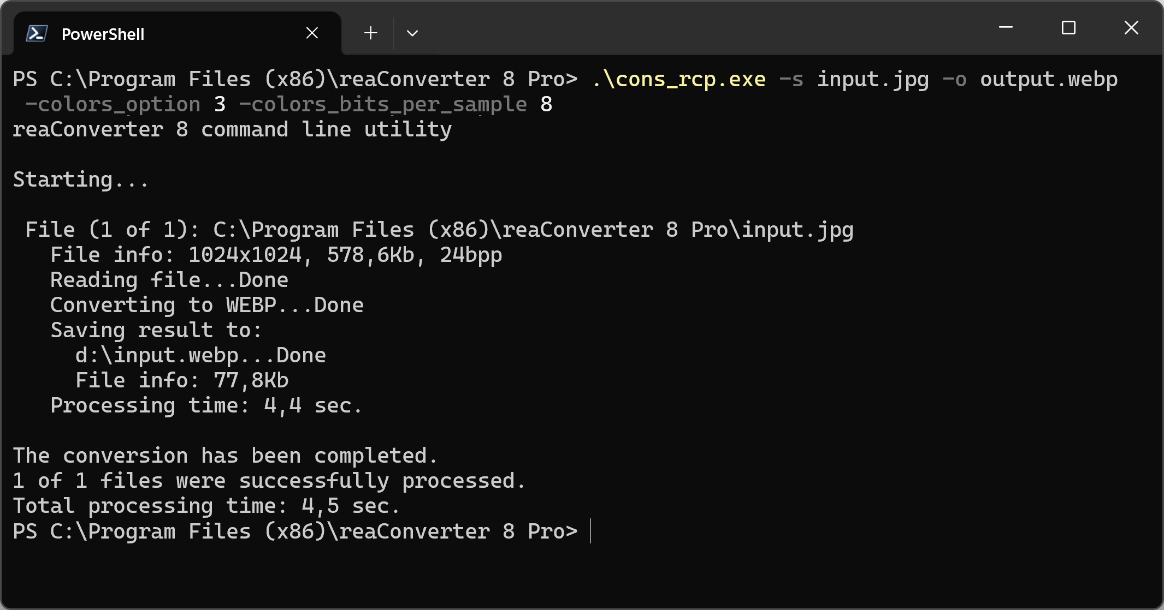Maximize the terminal window
The width and height of the screenshot is (1164, 610).
click(x=1068, y=27)
